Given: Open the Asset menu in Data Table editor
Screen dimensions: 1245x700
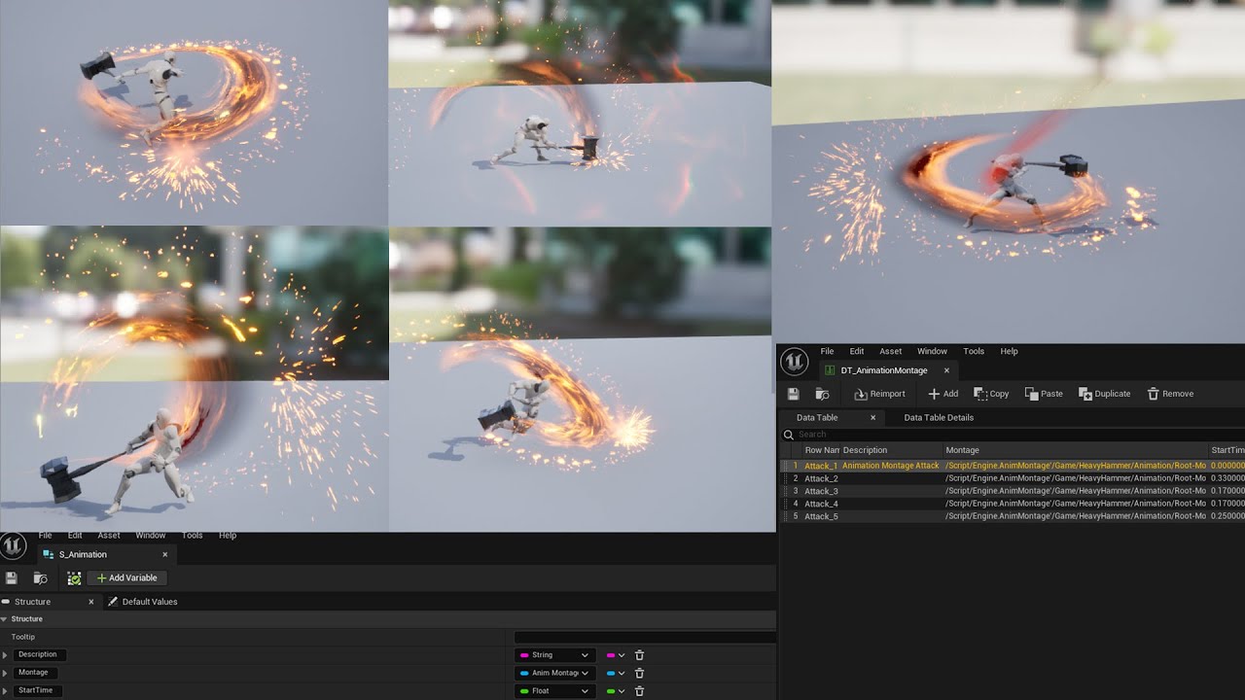Looking at the screenshot, I should [890, 351].
